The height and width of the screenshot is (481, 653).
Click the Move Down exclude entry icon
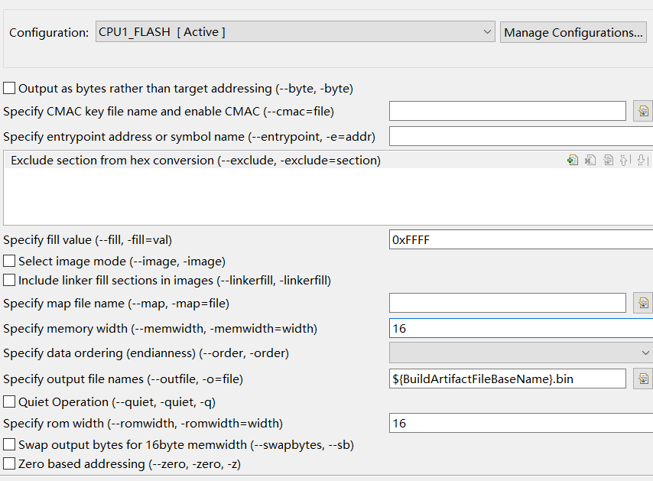(x=642, y=161)
